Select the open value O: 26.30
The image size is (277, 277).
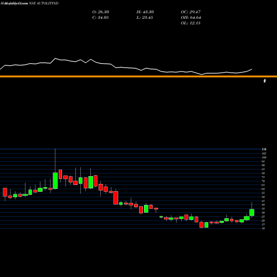pyautogui.click(x=101, y=12)
